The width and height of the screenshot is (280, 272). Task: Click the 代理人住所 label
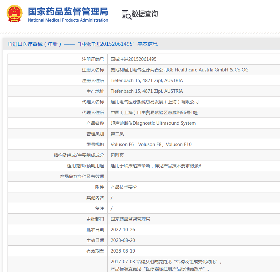point(93,112)
